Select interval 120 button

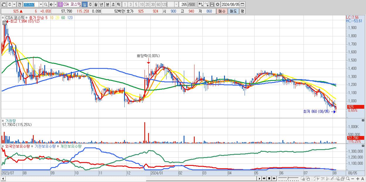pos(164,4)
